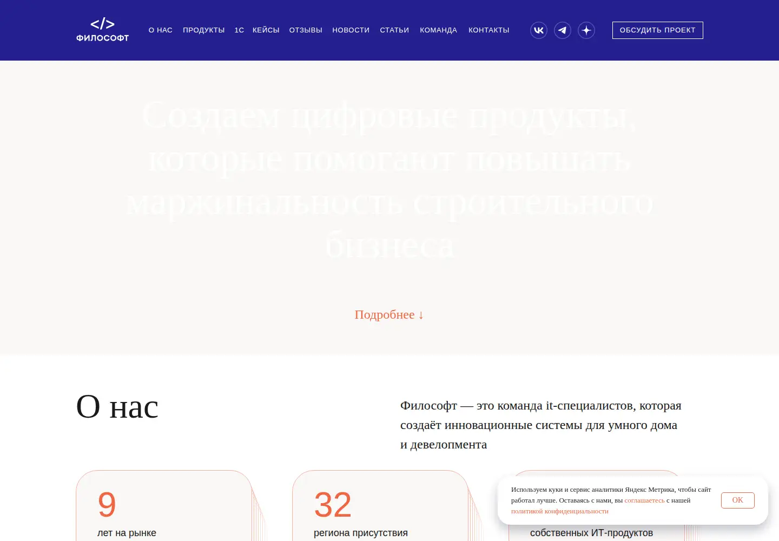
Task: Open НОВОСТИ menu item
Action: click(351, 30)
